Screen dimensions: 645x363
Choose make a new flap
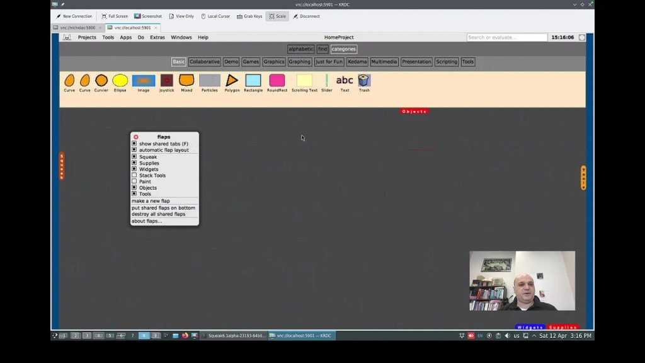tap(151, 201)
